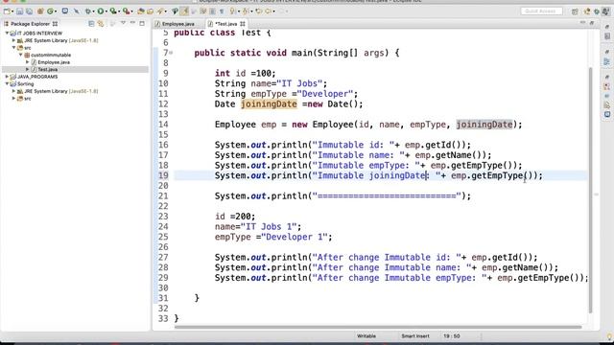This screenshot has width=614, height=345.
Task: Open dropdown arrow next to New icon
Action: pos(12,11)
